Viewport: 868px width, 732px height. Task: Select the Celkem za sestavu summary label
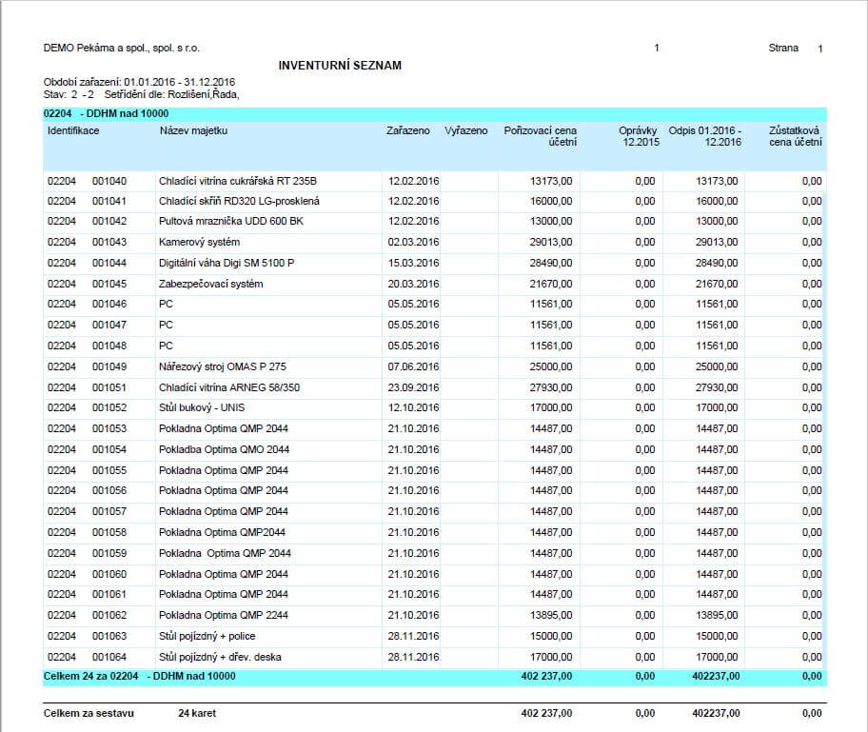click(x=85, y=713)
